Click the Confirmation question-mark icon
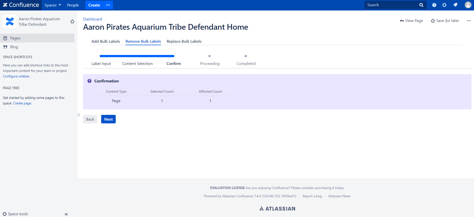Screen dimensions: 474x217 89,81
